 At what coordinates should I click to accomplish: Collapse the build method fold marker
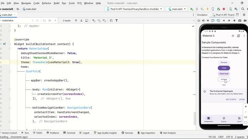[x=10, y=44]
